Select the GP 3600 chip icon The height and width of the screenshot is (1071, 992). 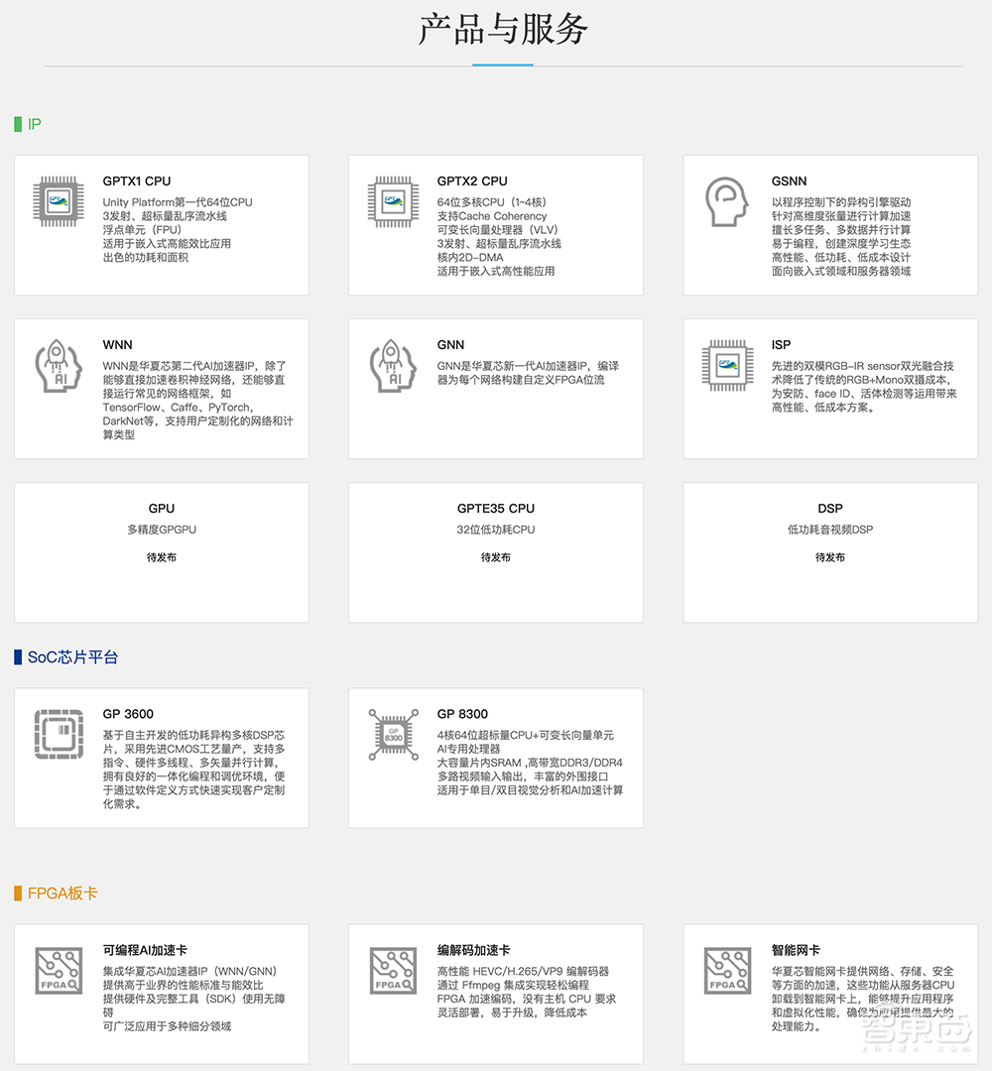click(57, 734)
